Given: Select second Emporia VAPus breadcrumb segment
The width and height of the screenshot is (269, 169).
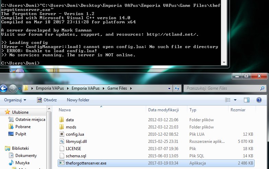Looking at the screenshot, I should (85, 88).
